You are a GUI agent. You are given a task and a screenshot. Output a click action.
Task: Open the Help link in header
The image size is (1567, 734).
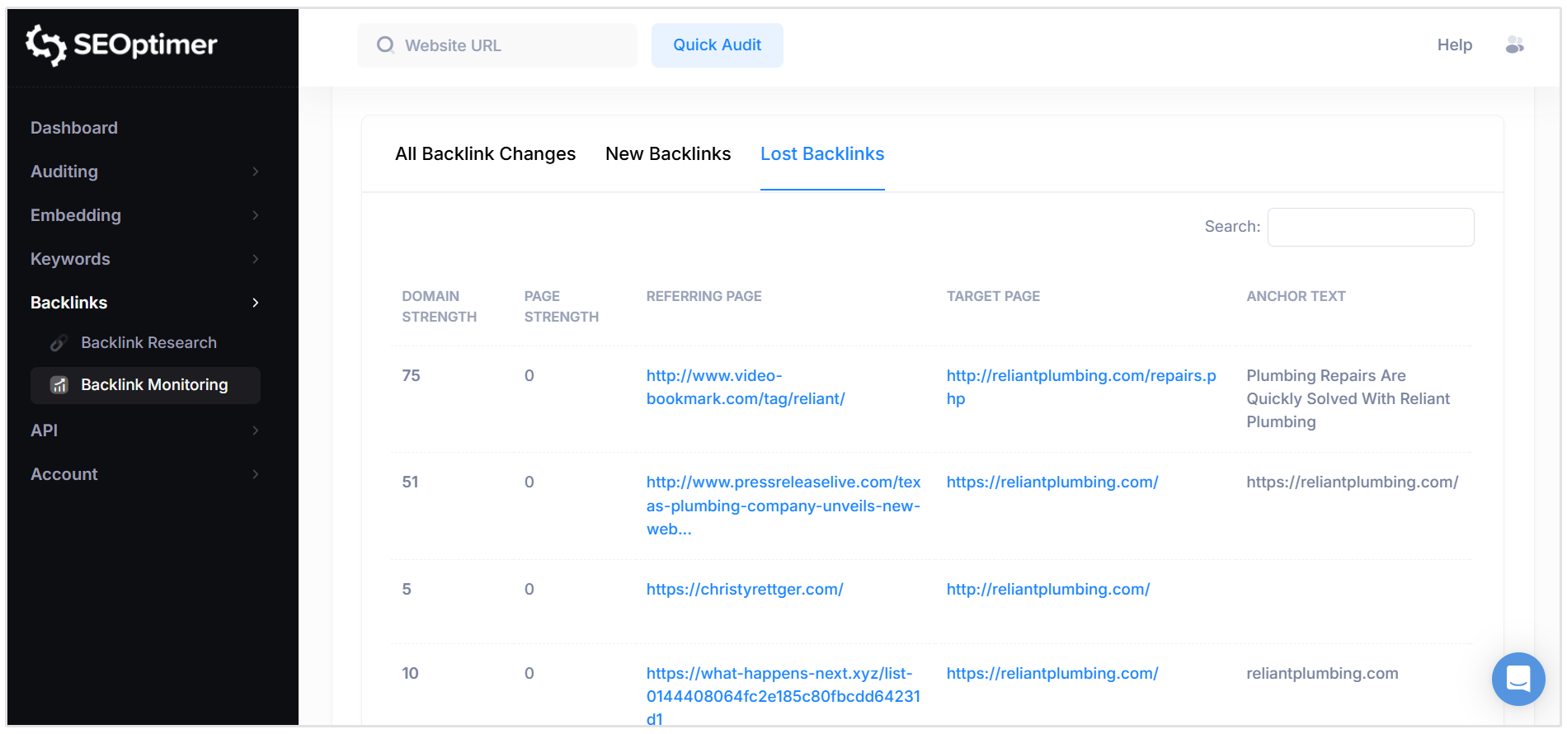(x=1454, y=45)
